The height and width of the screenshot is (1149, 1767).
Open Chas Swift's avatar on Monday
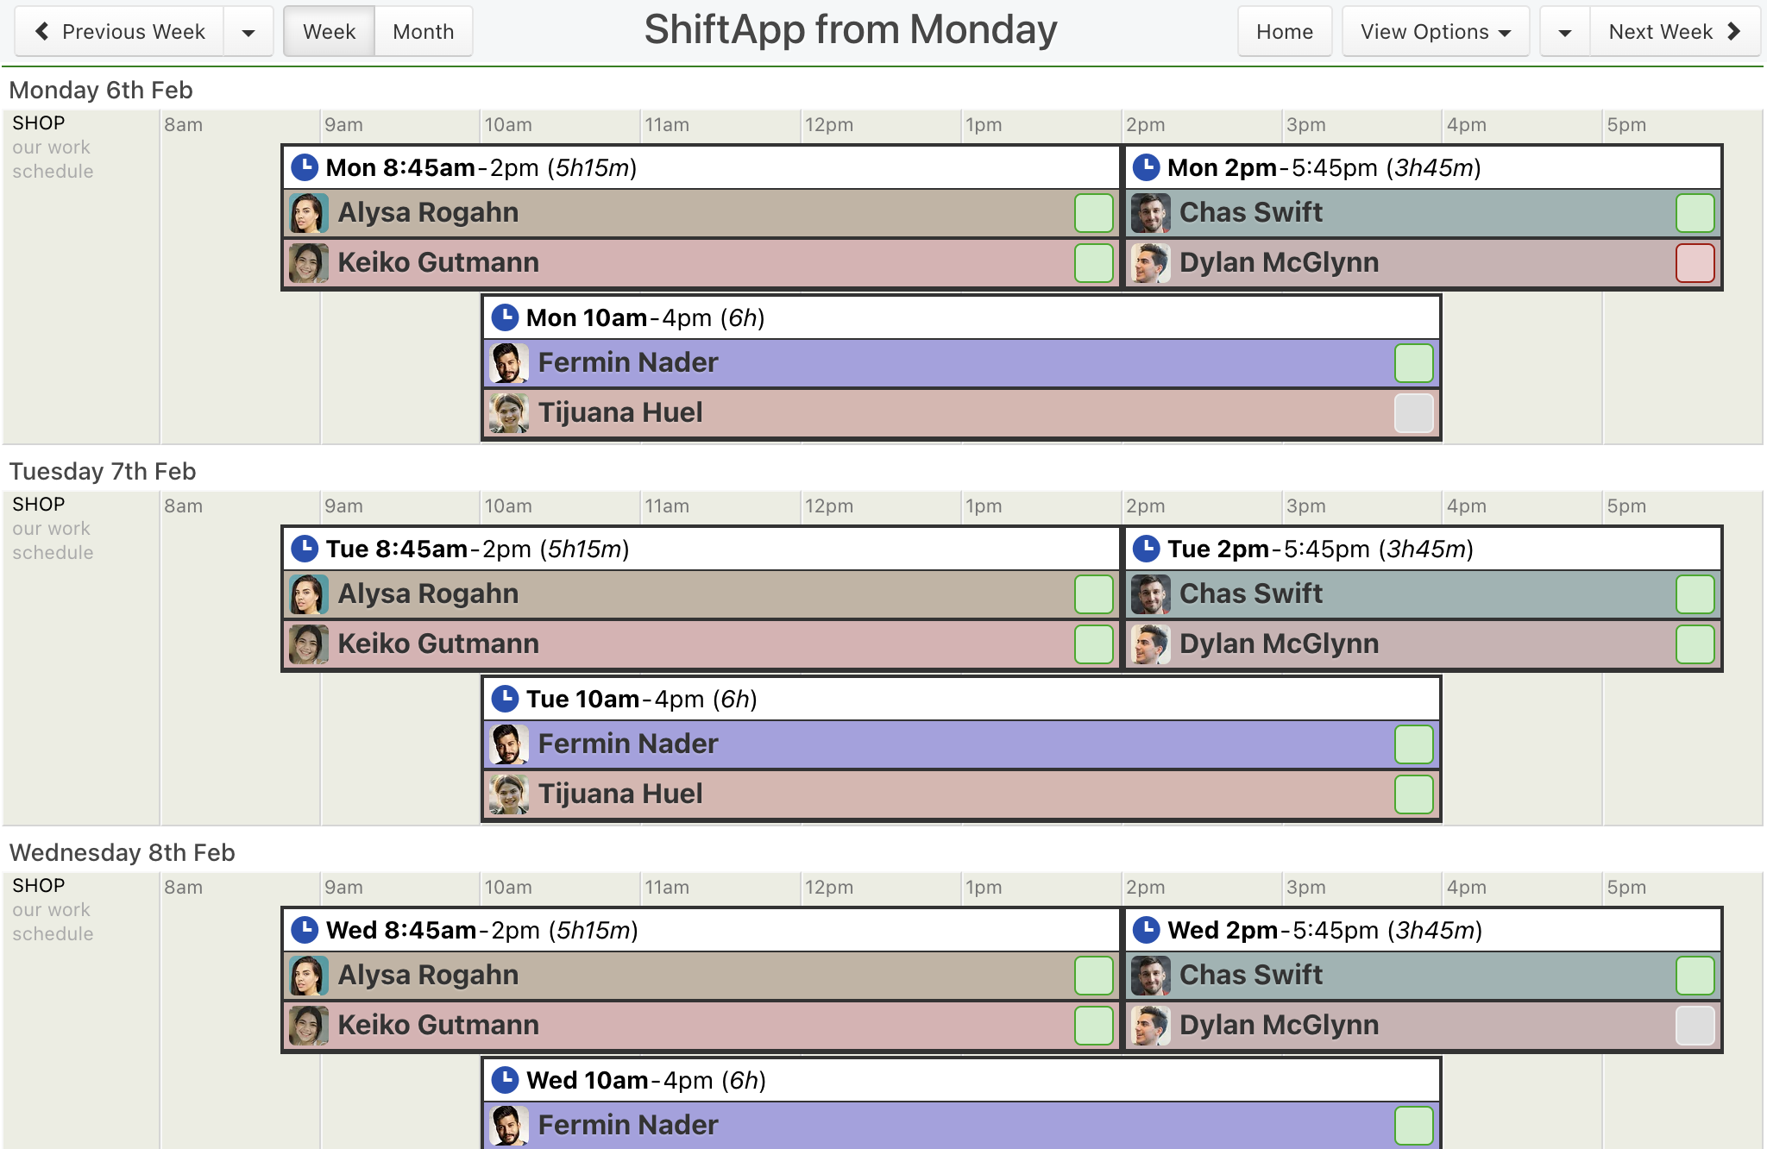point(1151,213)
